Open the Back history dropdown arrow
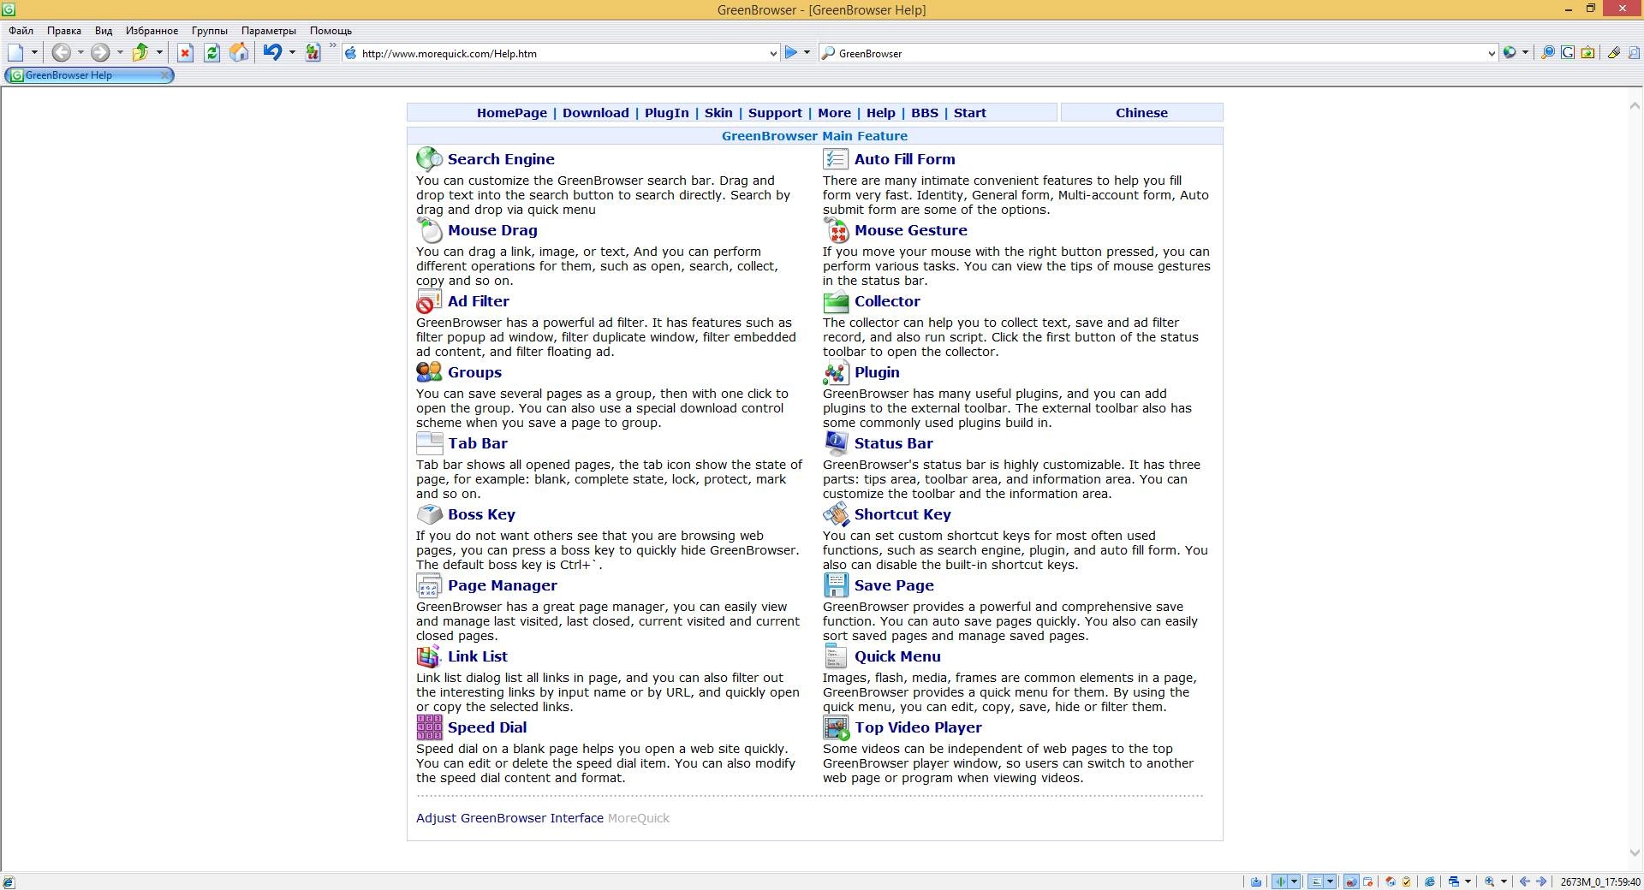The image size is (1644, 890). click(x=80, y=53)
